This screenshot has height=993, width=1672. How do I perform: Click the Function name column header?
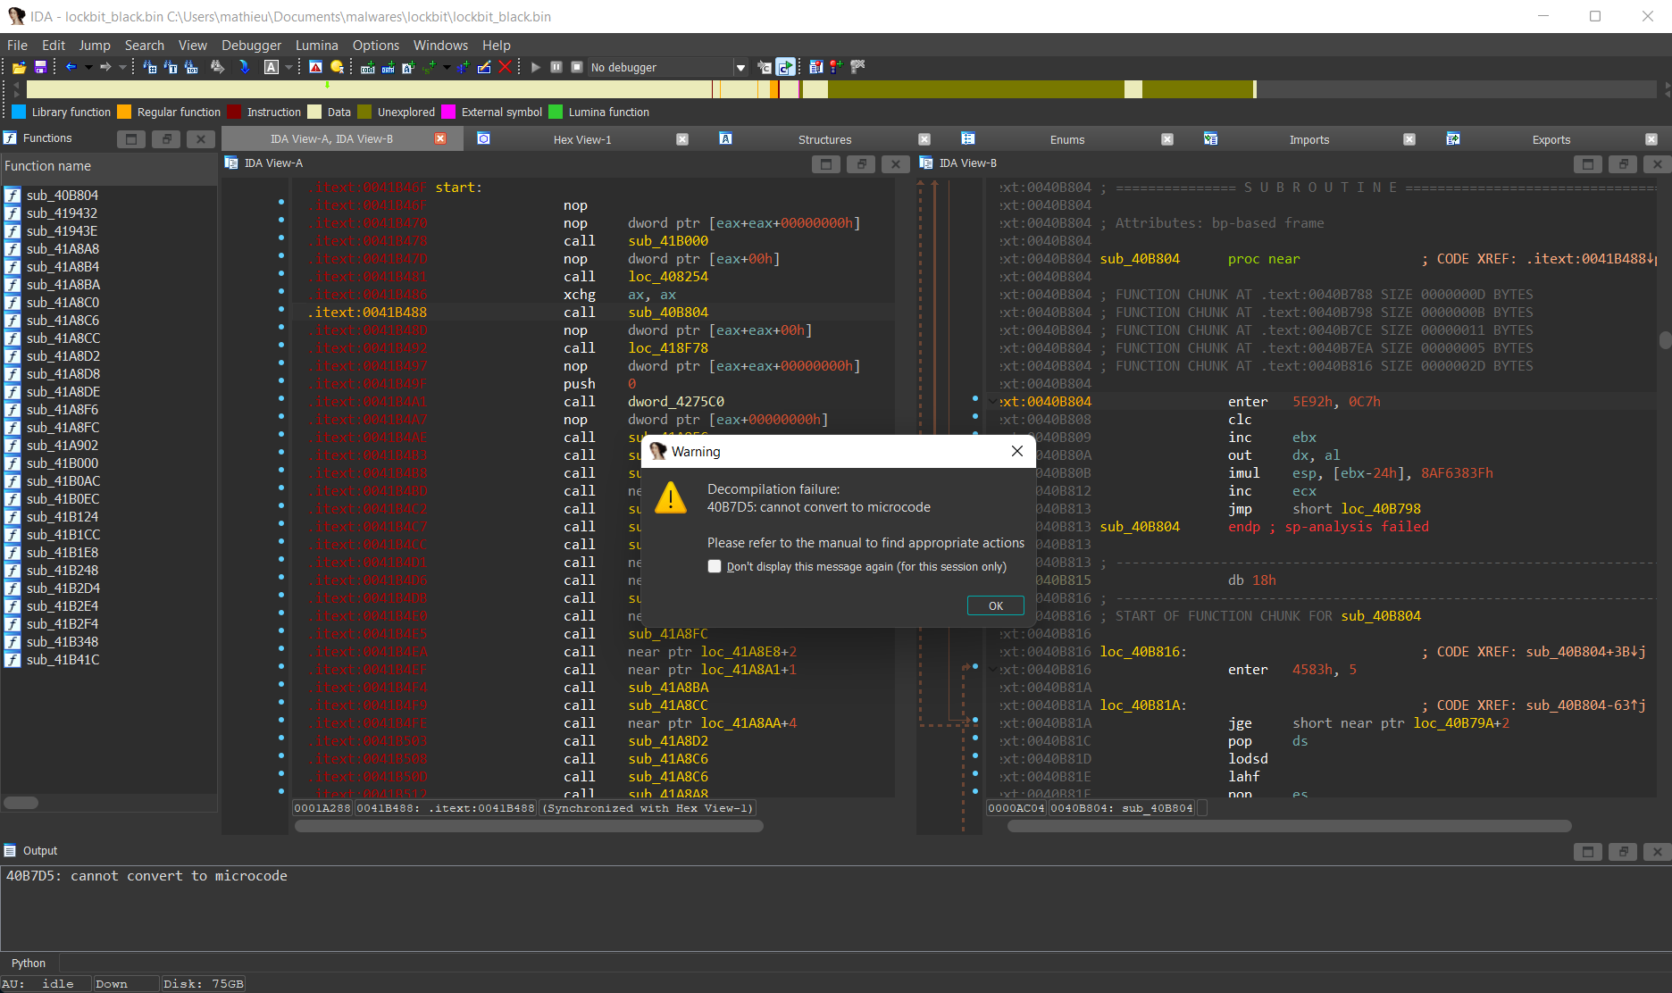(x=48, y=166)
